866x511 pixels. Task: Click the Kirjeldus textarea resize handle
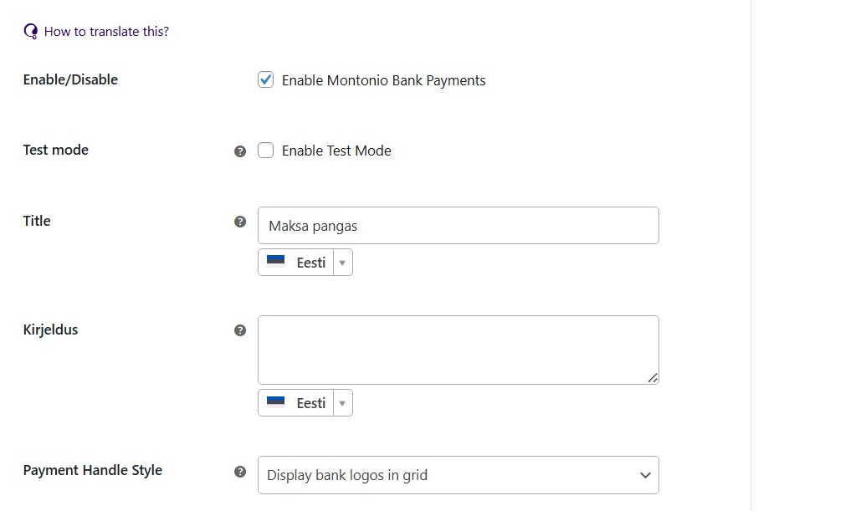click(653, 378)
